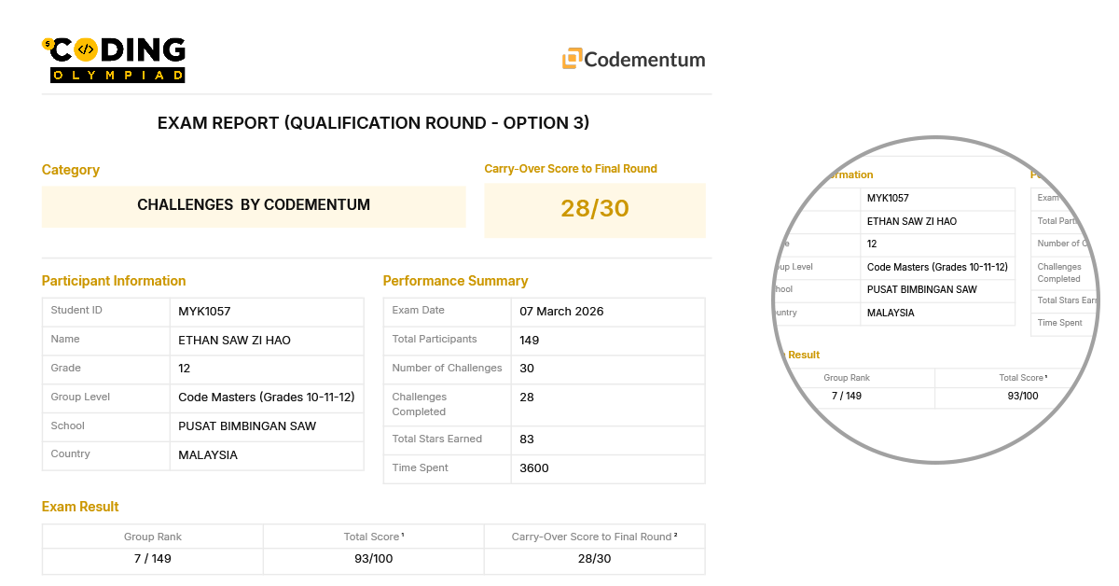Click the Carry-Over Score to Final Round column header
This screenshot has width=1119, height=586.
[594, 537]
